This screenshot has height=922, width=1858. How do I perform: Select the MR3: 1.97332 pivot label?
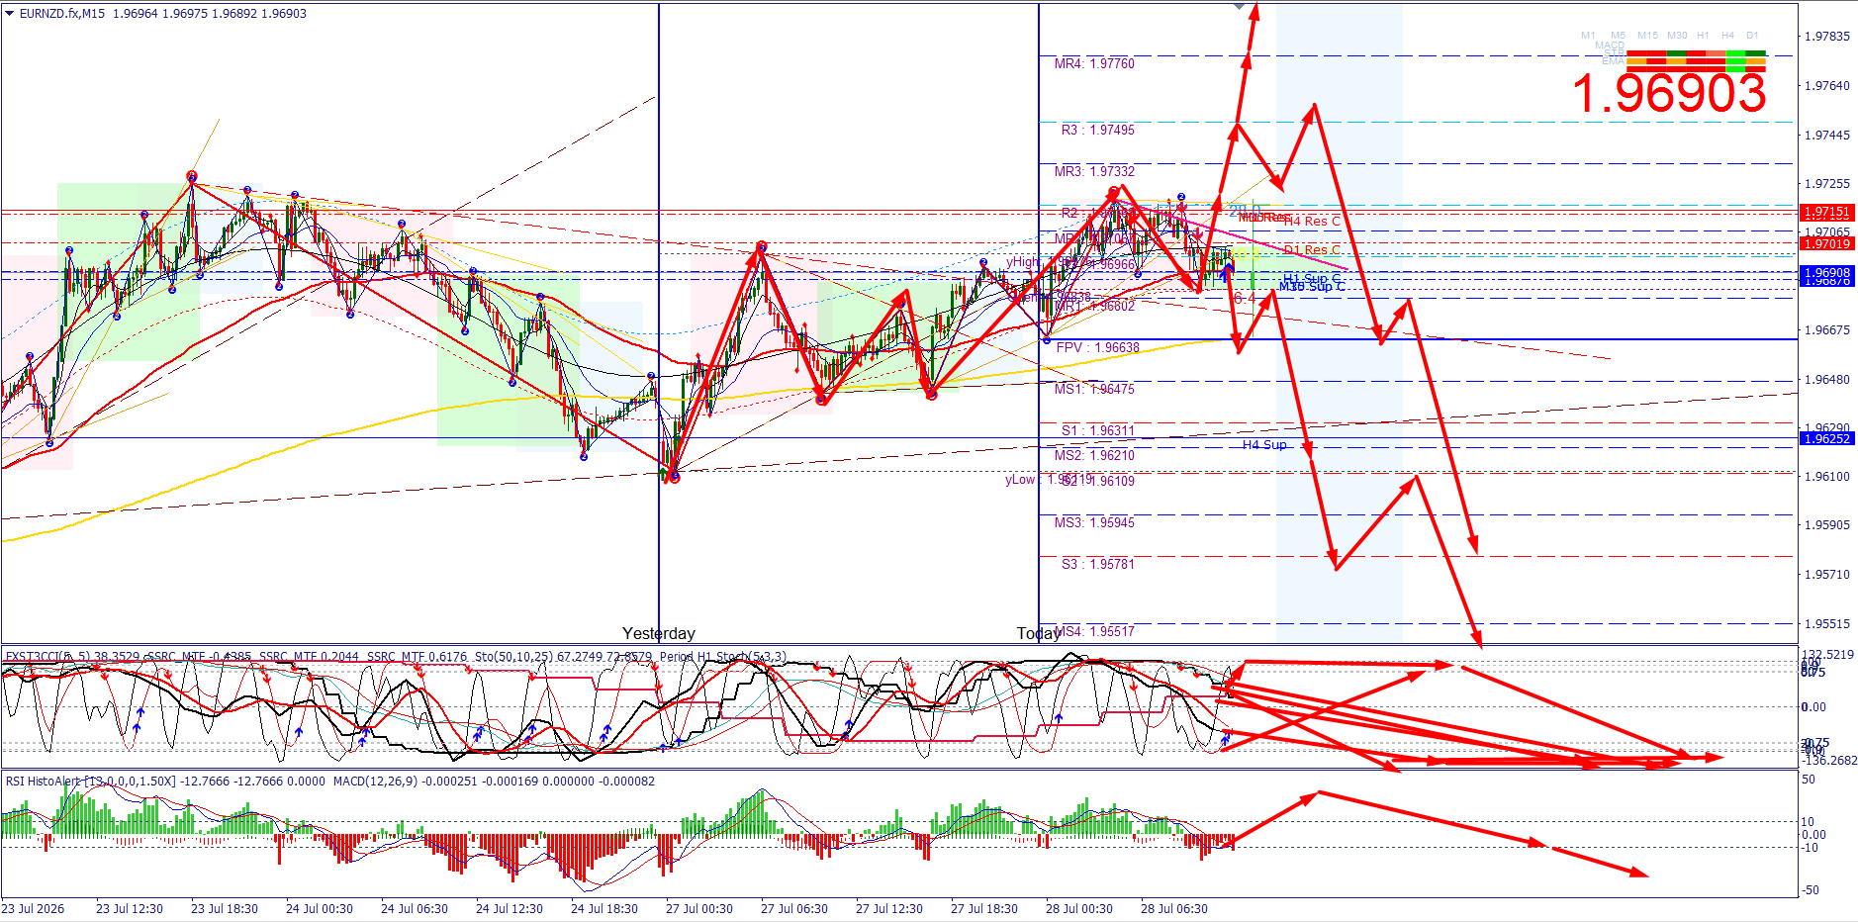1094,171
